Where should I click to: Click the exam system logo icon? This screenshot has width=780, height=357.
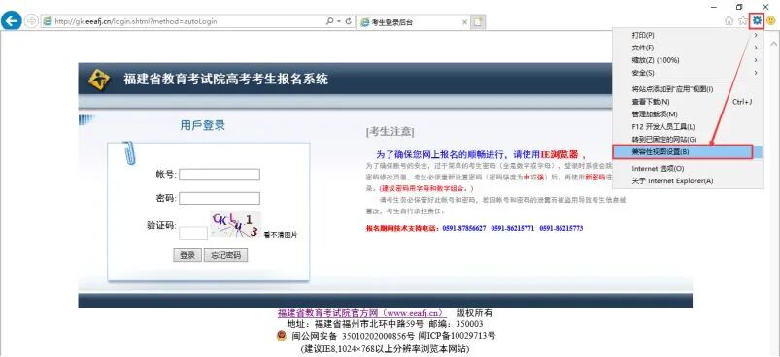coord(98,80)
